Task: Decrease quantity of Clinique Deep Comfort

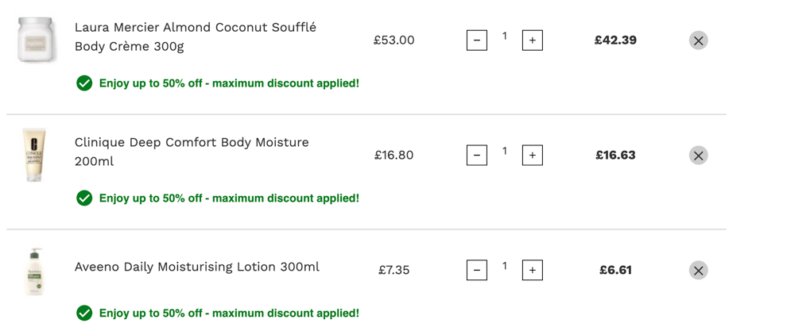Action: (477, 156)
